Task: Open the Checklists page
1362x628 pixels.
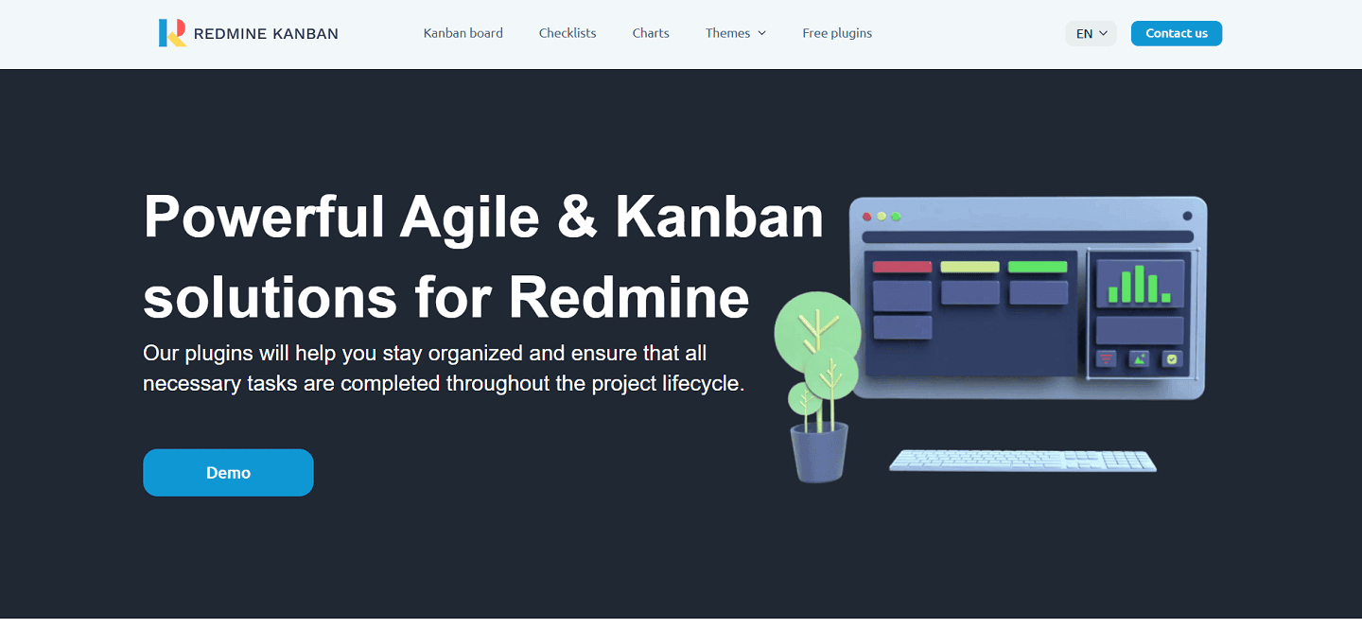Action: coord(567,33)
